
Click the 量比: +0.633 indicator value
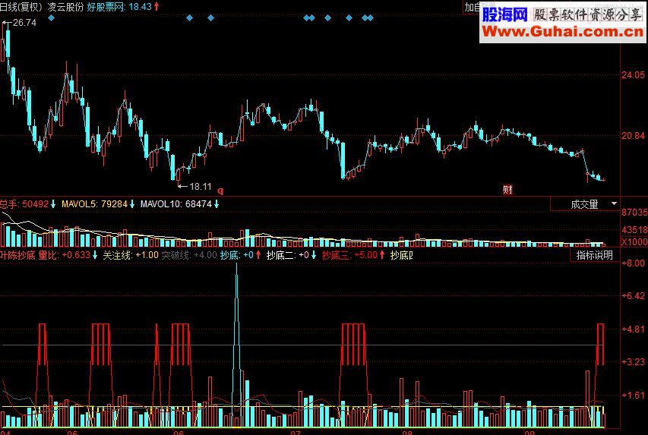(64, 255)
